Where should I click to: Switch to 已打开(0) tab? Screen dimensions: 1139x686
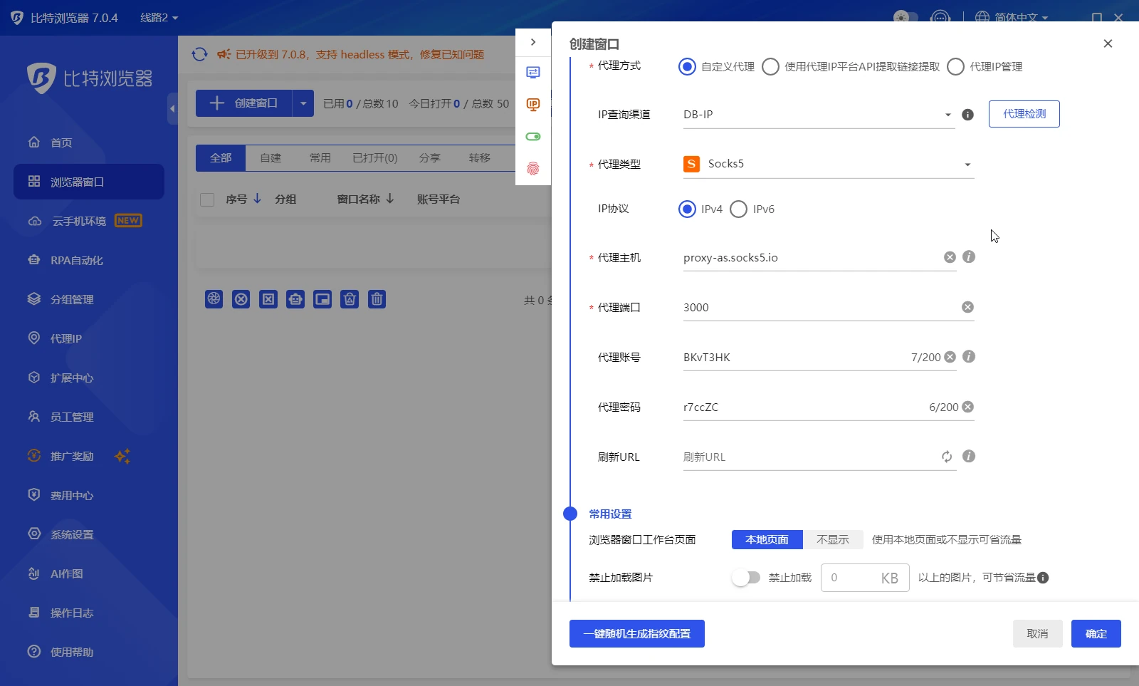click(x=375, y=158)
